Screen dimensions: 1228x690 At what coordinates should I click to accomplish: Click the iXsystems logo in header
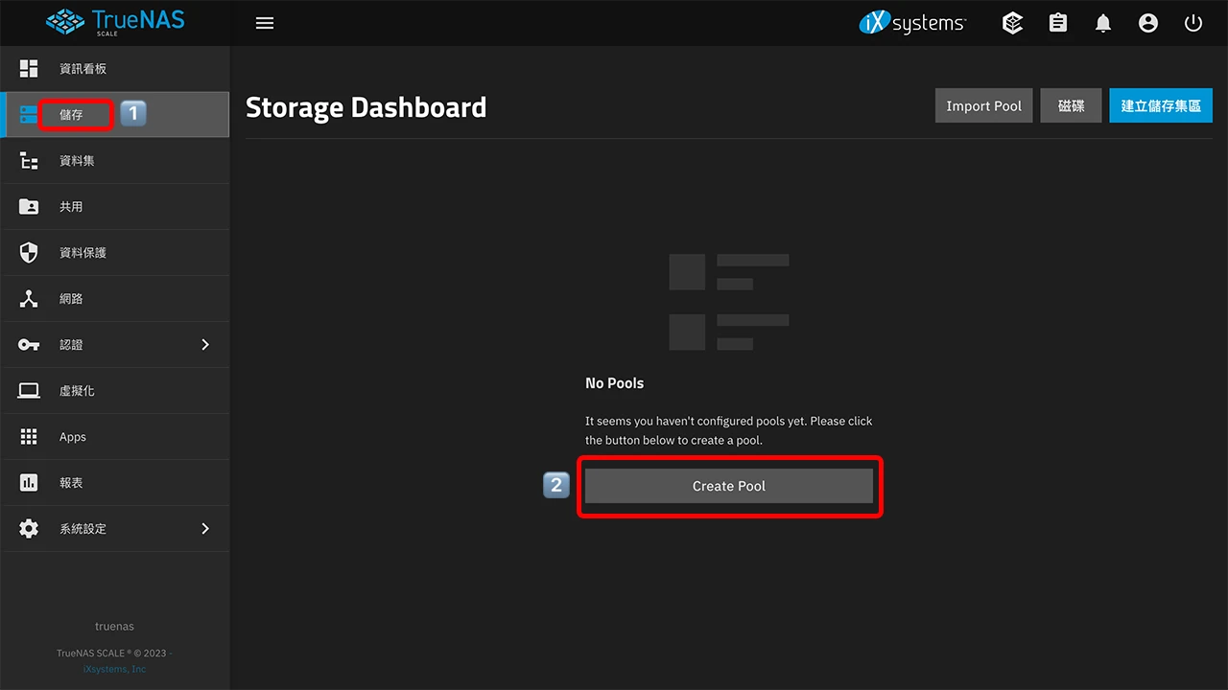tap(912, 23)
